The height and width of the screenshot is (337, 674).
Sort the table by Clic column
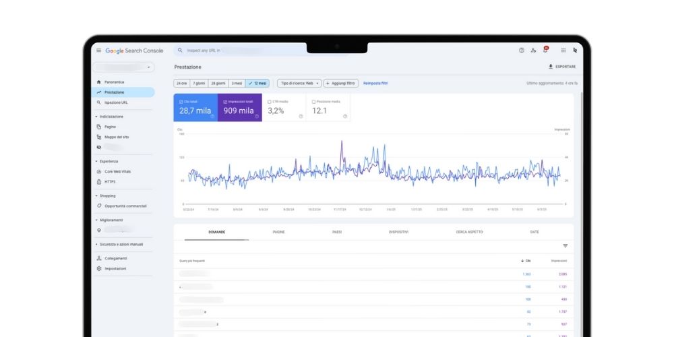[526, 261]
